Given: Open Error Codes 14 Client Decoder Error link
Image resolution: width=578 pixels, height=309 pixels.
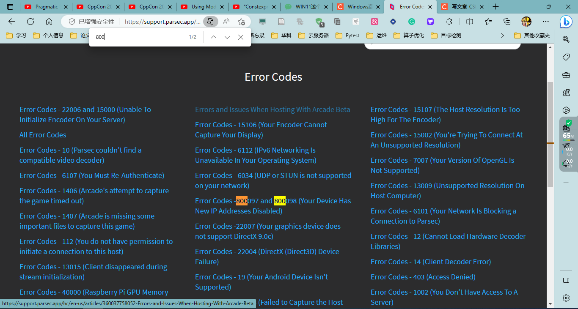Looking at the screenshot, I should [431, 262].
